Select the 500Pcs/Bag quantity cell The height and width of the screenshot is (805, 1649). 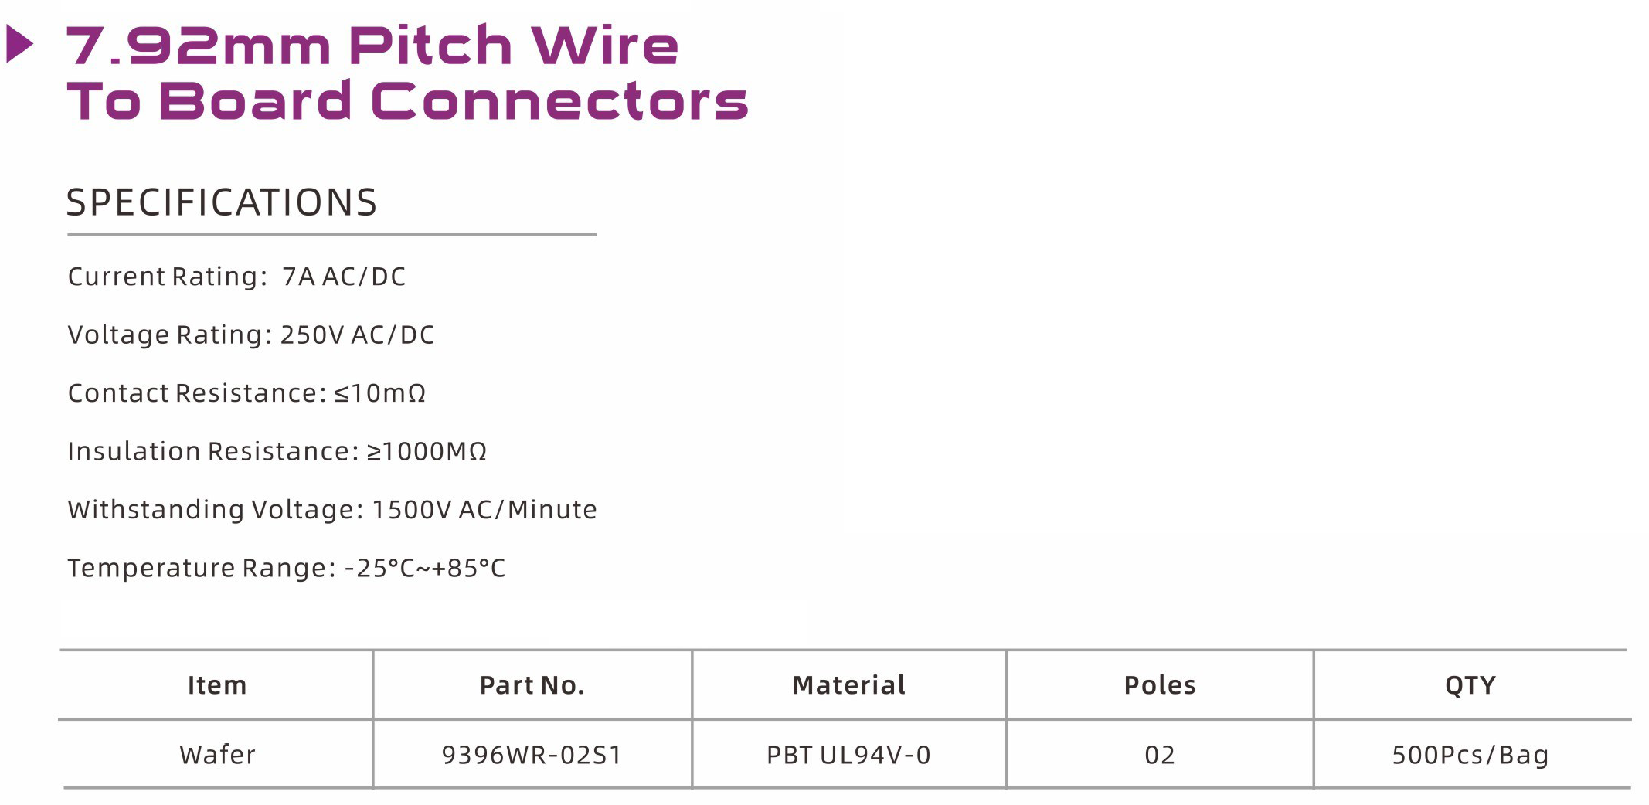click(x=1470, y=755)
